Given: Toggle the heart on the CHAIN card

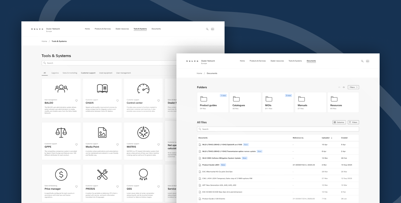Looking at the screenshot, I should click(x=117, y=101).
